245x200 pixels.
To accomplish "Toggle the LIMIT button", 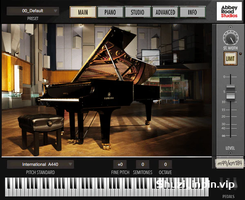I will pyautogui.click(x=230, y=59).
